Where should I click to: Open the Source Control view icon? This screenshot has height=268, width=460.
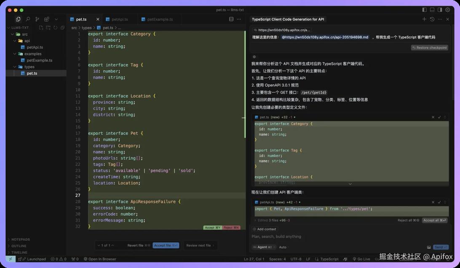coord(37,19)
